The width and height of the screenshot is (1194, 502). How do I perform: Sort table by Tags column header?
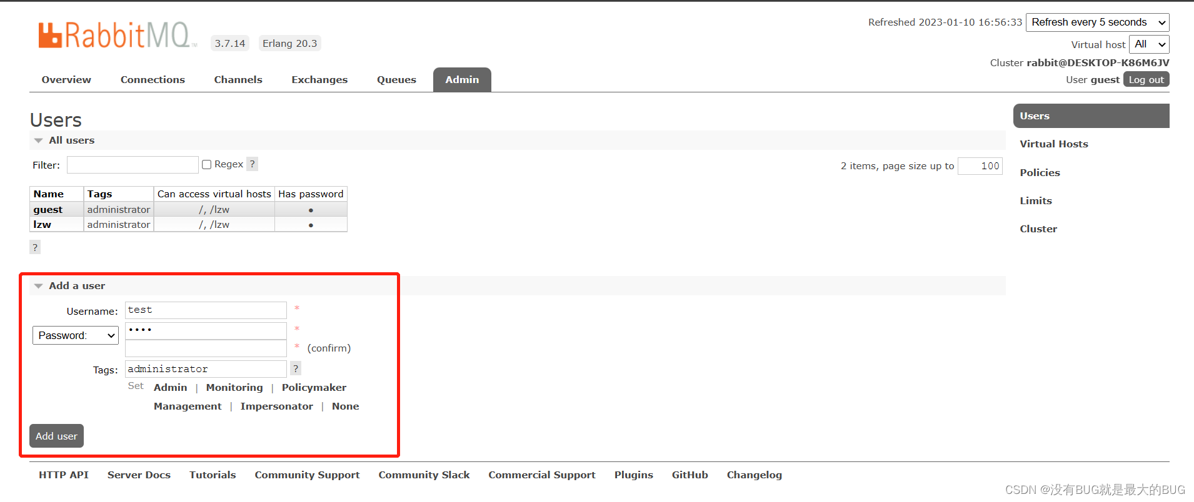tap(99, 194)
